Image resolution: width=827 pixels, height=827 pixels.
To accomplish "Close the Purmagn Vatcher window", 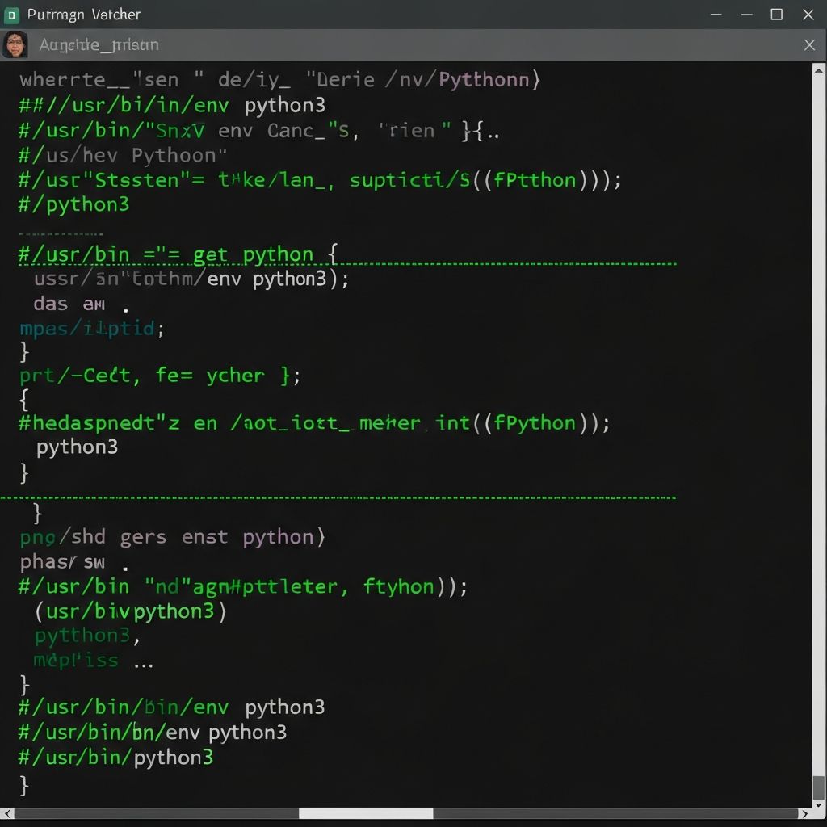I will [808, 15].
